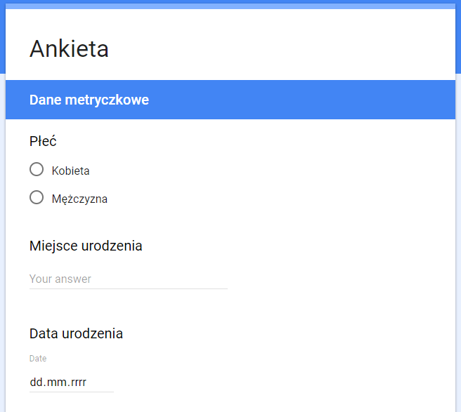Click the small Date caption text
This screenshot has height=412, width=461.
pyautogui.click(x=38, y=359)
